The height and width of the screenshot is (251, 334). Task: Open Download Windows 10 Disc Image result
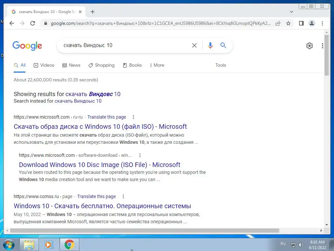click(x=99, y=165)
